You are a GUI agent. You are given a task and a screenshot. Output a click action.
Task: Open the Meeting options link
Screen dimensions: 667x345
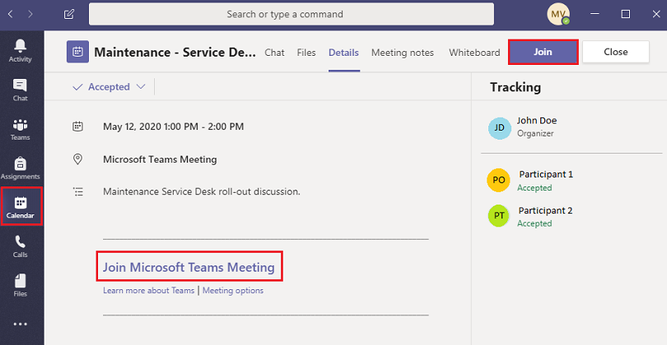click(233, 291)
